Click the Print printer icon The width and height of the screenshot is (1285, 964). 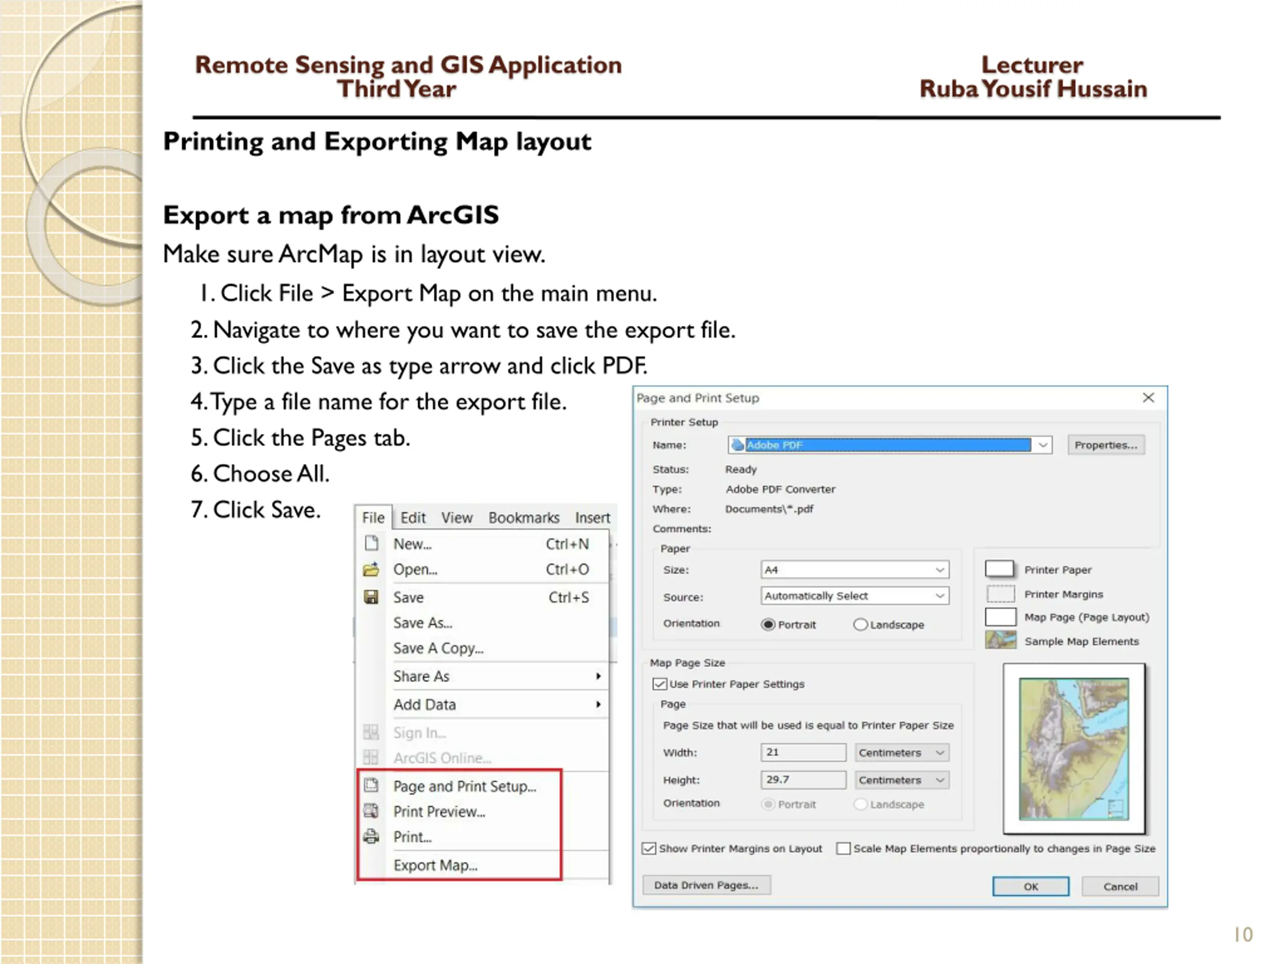tap(371, 837)
